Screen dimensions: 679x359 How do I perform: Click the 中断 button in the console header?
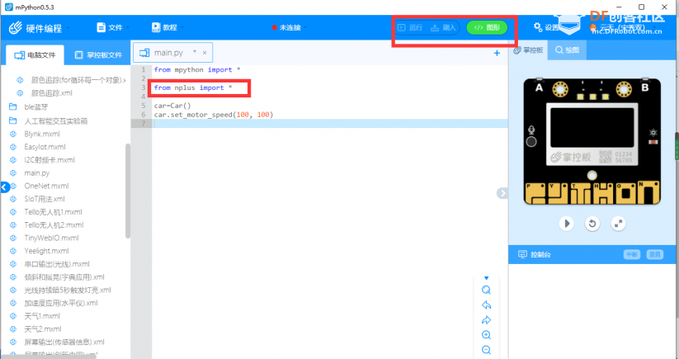point(632,255)
